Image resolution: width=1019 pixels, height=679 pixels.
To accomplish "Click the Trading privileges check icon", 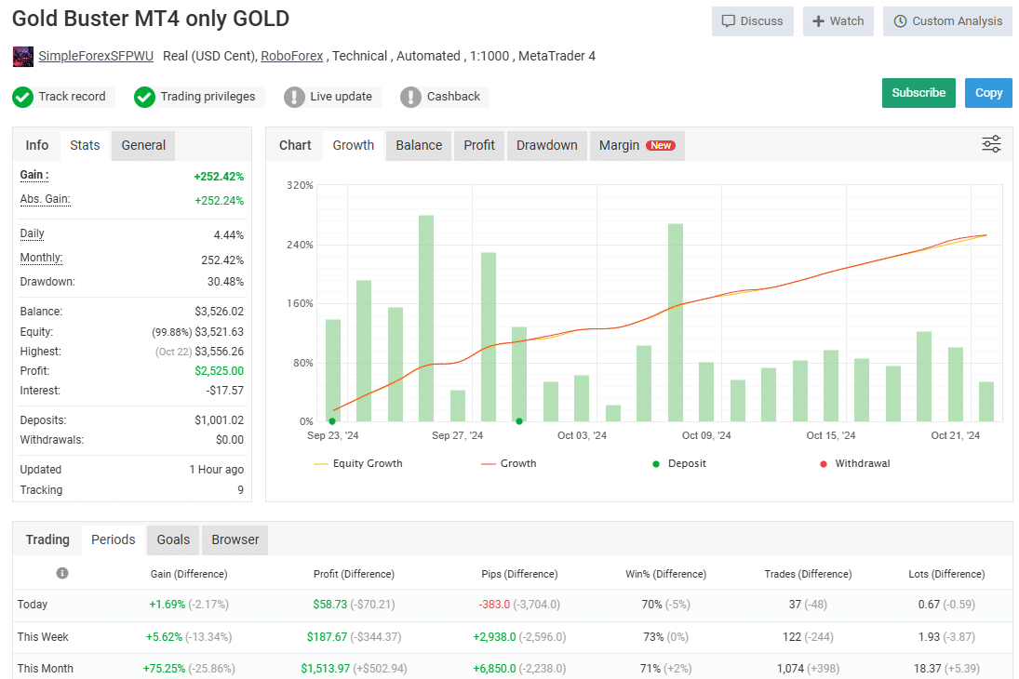I will tap(144, 97).
